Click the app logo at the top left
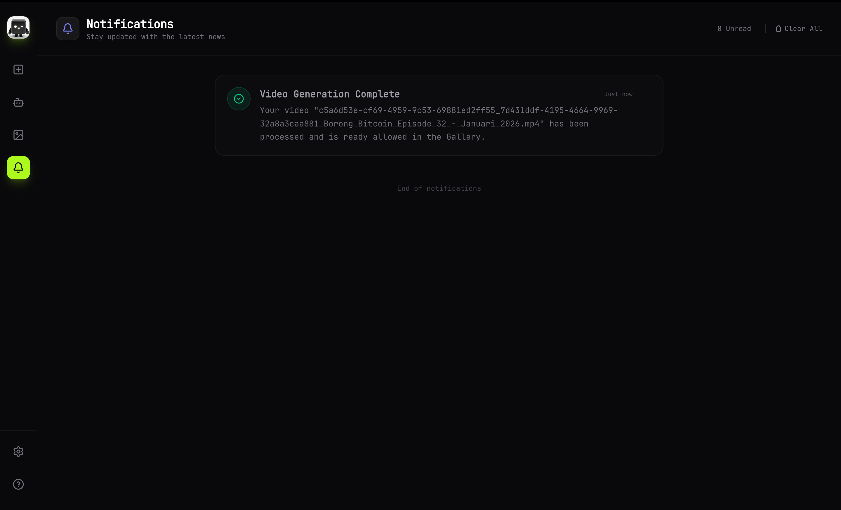Image resolution: width=841 pixels, height=510 pixels. pyautogui.click(x=18, y=27)
